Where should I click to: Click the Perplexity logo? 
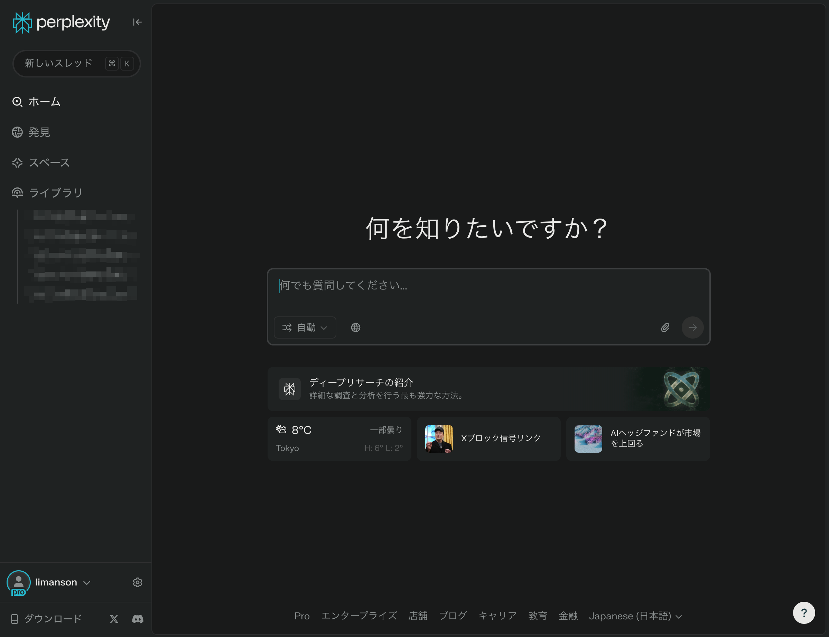62,22
